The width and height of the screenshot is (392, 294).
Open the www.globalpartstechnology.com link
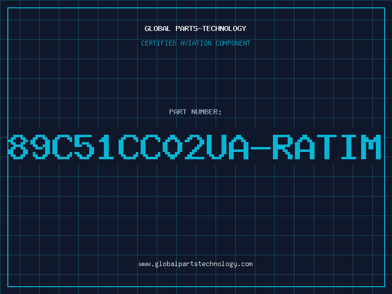(x=196, y=264)
